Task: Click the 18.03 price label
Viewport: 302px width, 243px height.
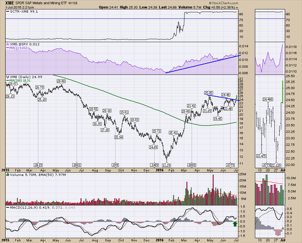Action: click(x=134, y=120)
